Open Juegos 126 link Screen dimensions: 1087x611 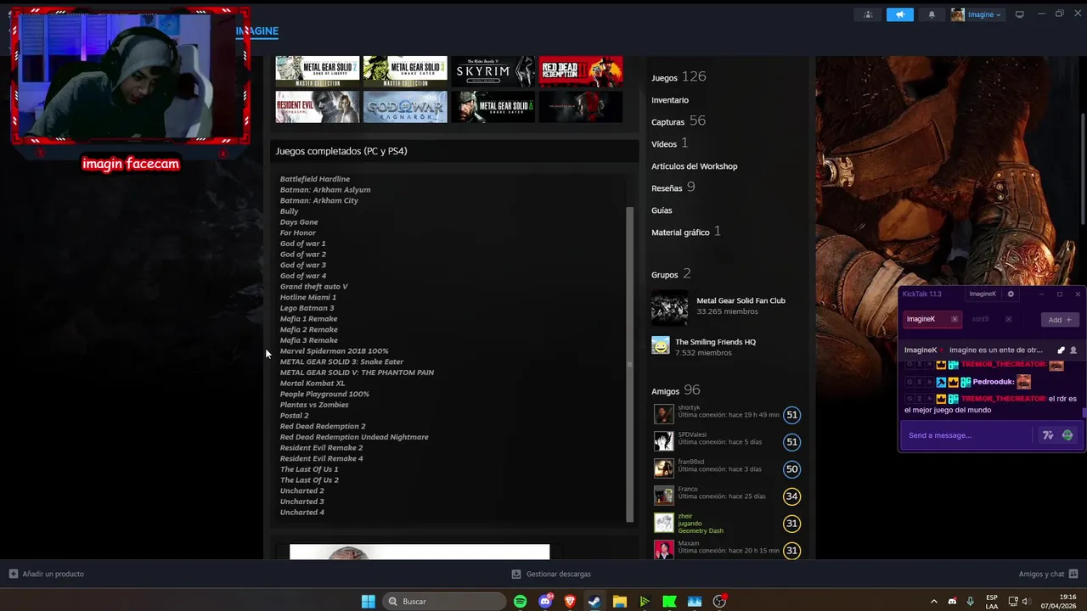point(679,77)
